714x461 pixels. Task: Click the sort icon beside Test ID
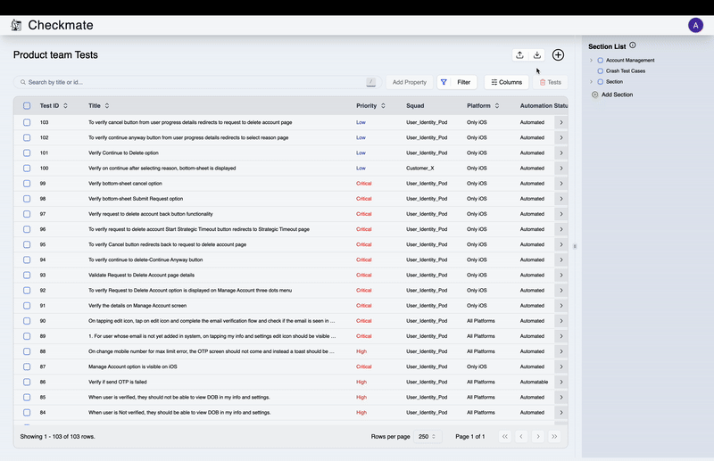65,106
